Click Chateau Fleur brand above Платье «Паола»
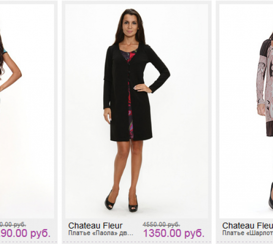 point(95,225)
